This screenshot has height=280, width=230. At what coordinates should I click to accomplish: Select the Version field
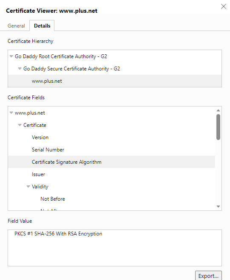click(x=111, y=137)
